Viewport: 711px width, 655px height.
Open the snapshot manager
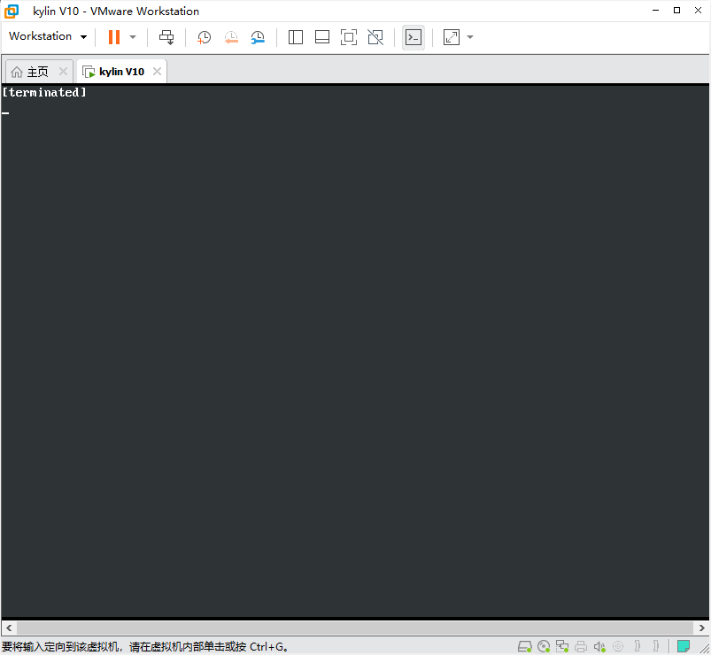[x=258, y=37]
